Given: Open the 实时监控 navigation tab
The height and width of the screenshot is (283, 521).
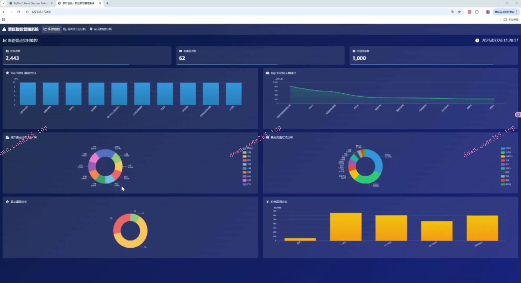Looking at the screenshot, I should click(52, 29).
